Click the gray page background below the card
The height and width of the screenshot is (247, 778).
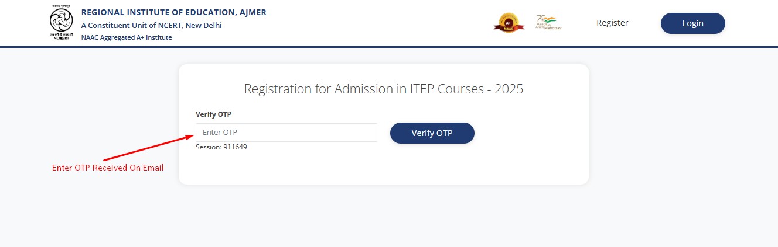click(x=389, y=216)
